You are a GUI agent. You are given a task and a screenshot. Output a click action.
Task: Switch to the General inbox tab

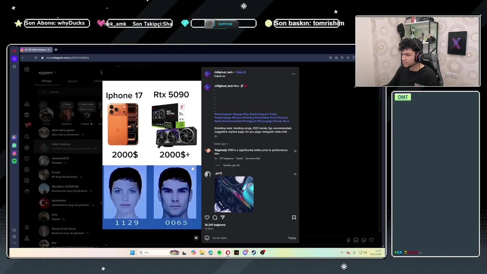[x=72, y=81]
